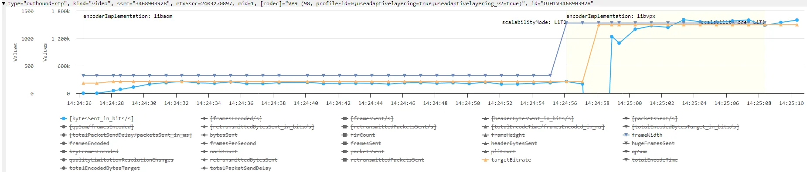Click the outbound-rtp stats header text
This screenshot has height=172, width=807.
coord(300,3)
